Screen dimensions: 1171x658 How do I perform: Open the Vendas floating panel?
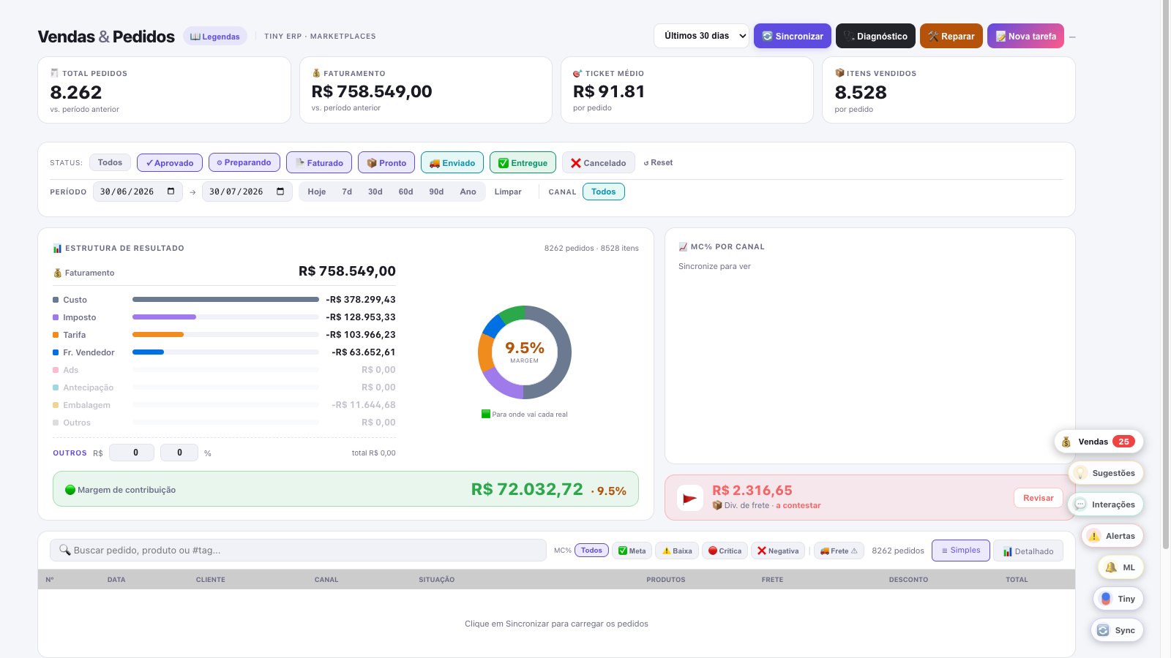click(1099, 442)
